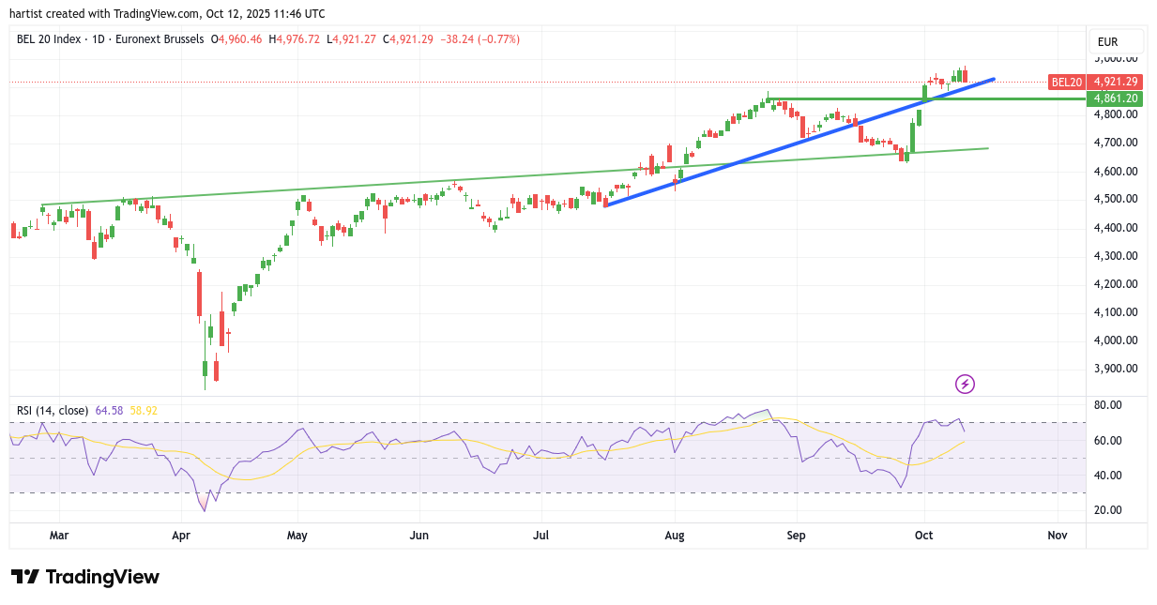This screenshot has width=1157, height=605.
Task: Click the 1D interval in chart header
Action: tap(96, 39)
